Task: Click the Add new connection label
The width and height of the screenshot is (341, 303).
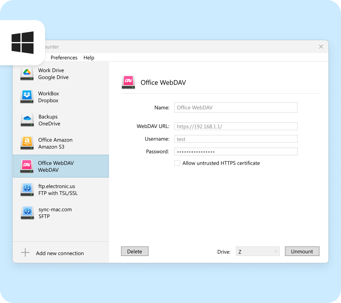Action: coord(60,253)
